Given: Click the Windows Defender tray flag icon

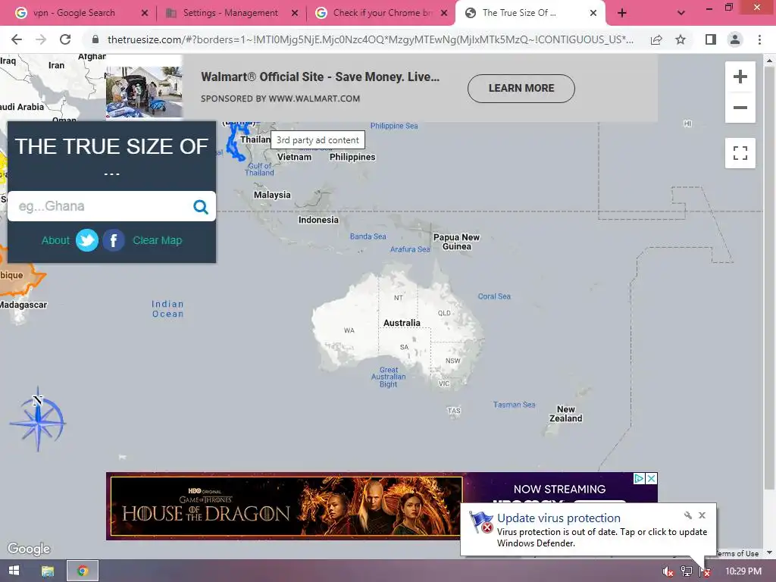Looking at the screenshot, I should (705, 571).
